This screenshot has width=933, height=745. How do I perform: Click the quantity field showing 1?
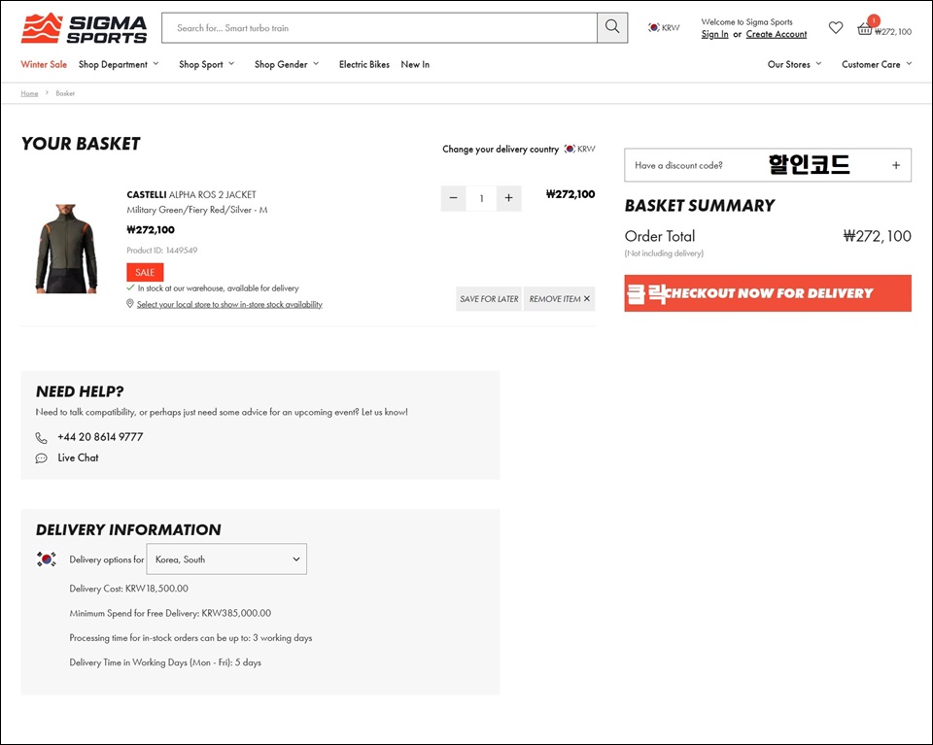click(481, 198)
